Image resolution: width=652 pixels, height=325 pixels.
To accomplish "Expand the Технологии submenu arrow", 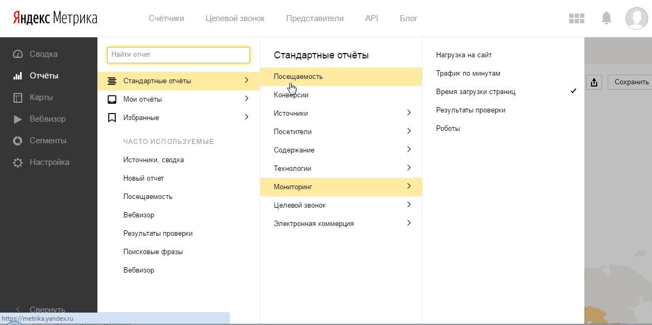I will tap(409, 168).
